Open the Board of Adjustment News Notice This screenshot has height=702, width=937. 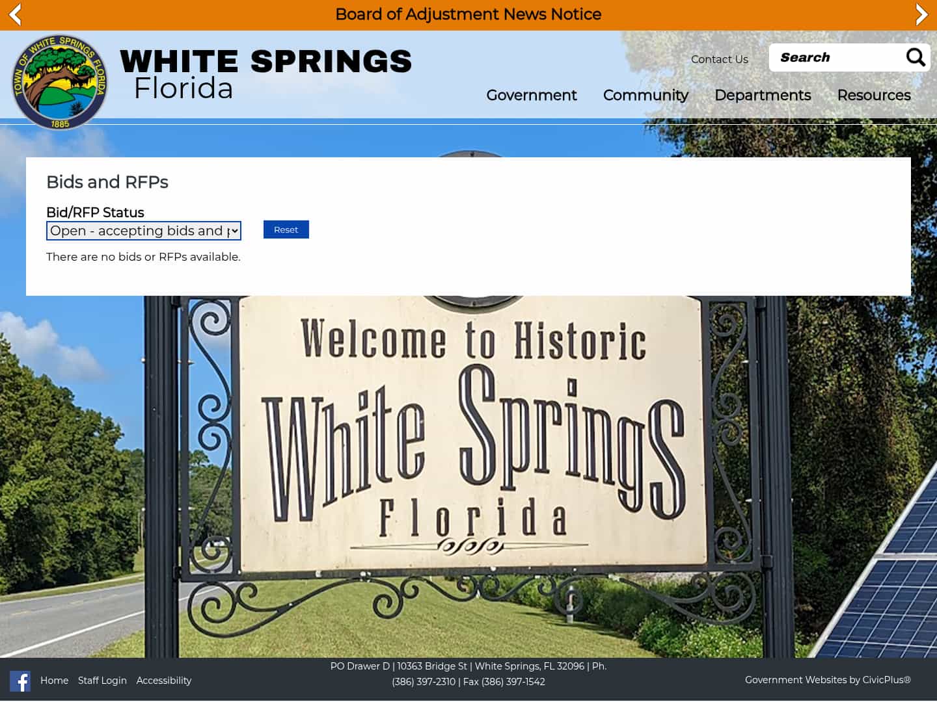[467, 14]
